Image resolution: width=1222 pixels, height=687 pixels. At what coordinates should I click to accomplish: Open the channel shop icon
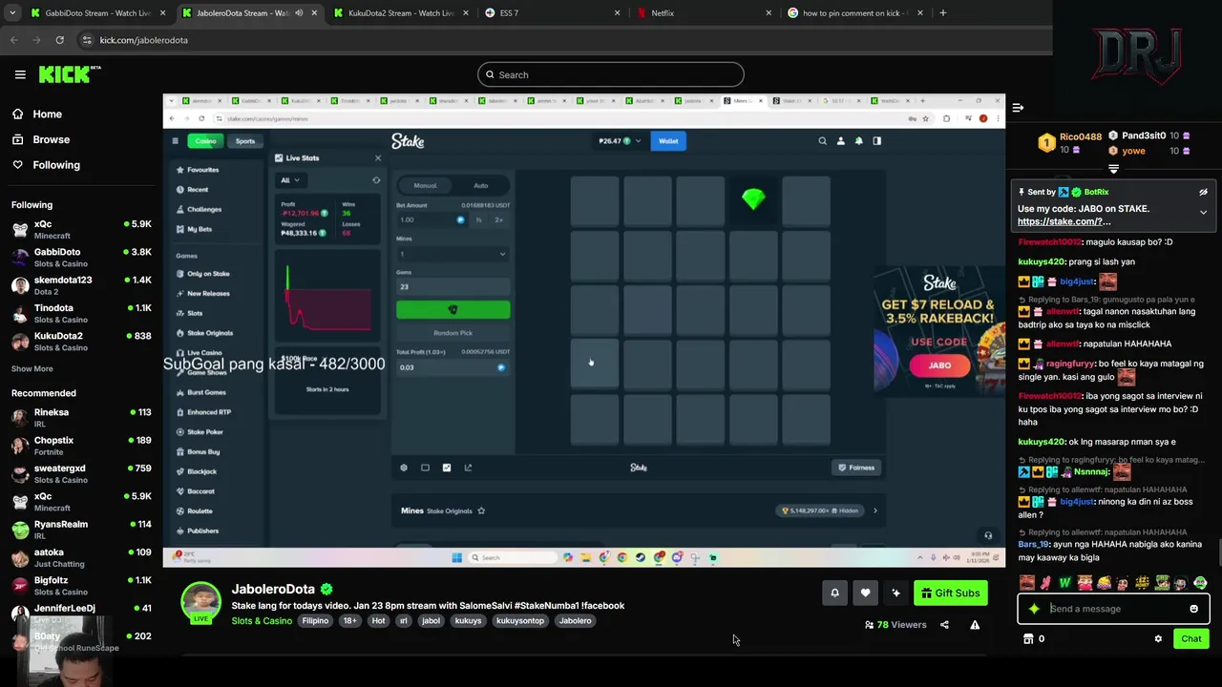coord(1028,639)
